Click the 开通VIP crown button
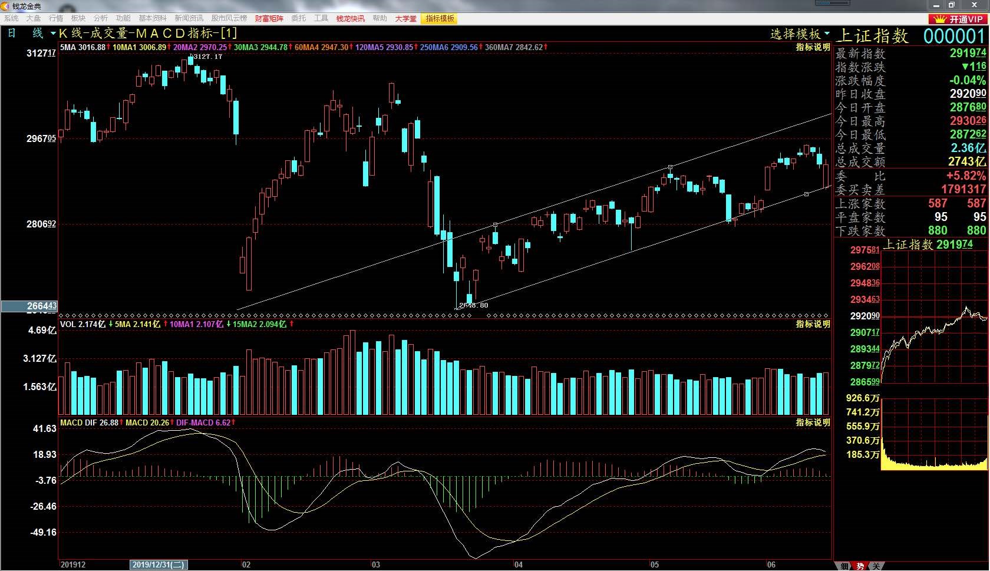Viewport: 990px width, 571px height. (958, 19)
